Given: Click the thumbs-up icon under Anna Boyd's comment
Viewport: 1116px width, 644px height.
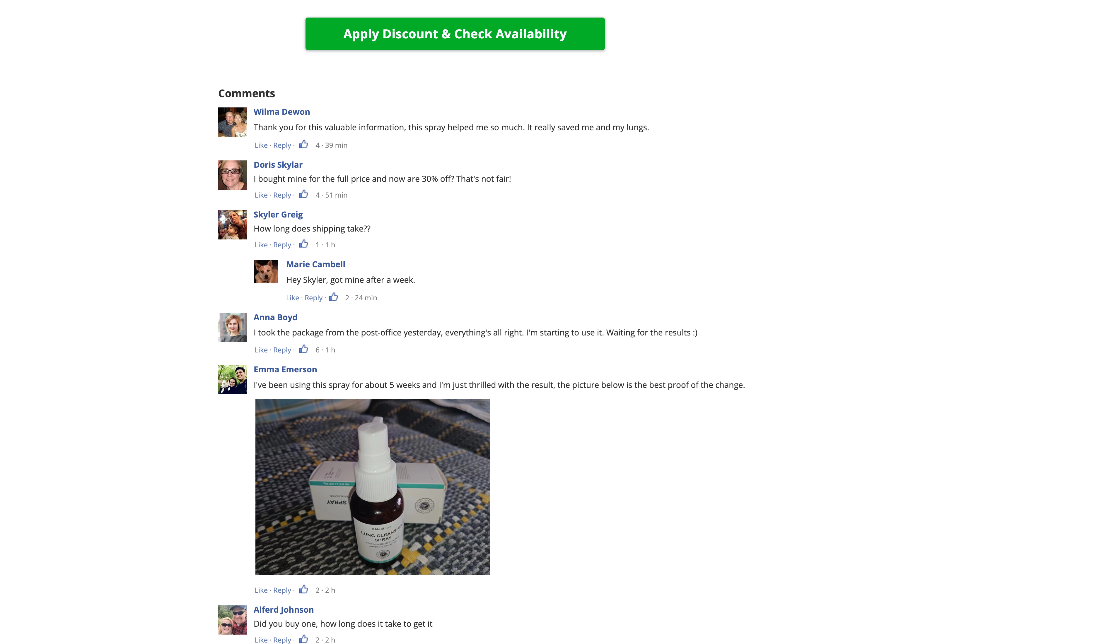Looking at the screenshot, I should (x=303, y=349).
